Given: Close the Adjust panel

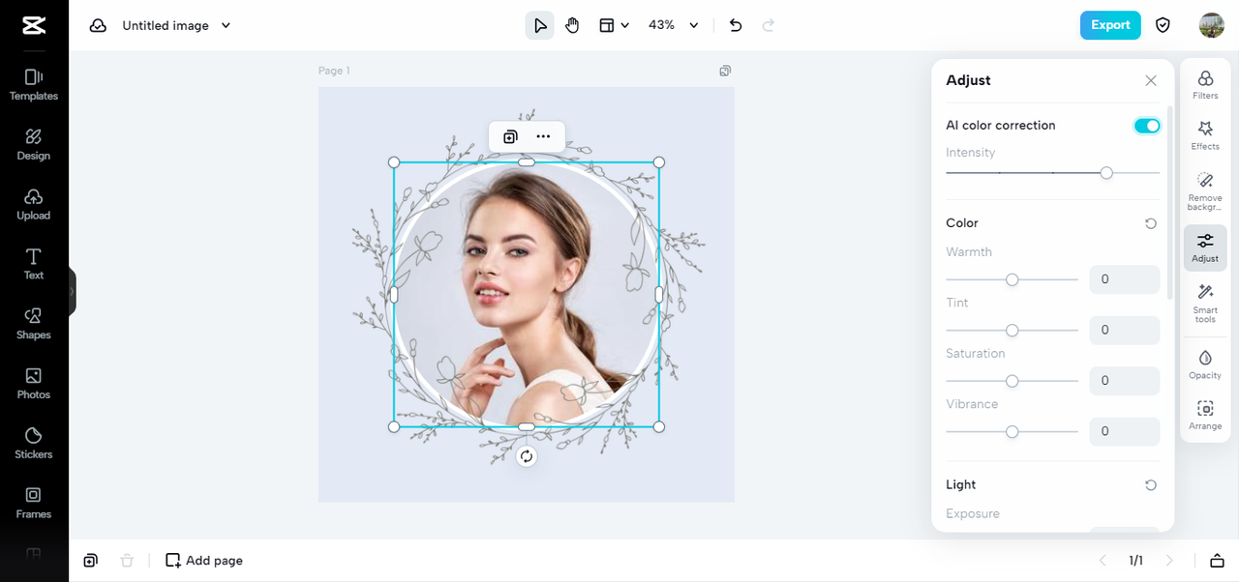Looking at the screenshot, I should tap(1151, 81).
